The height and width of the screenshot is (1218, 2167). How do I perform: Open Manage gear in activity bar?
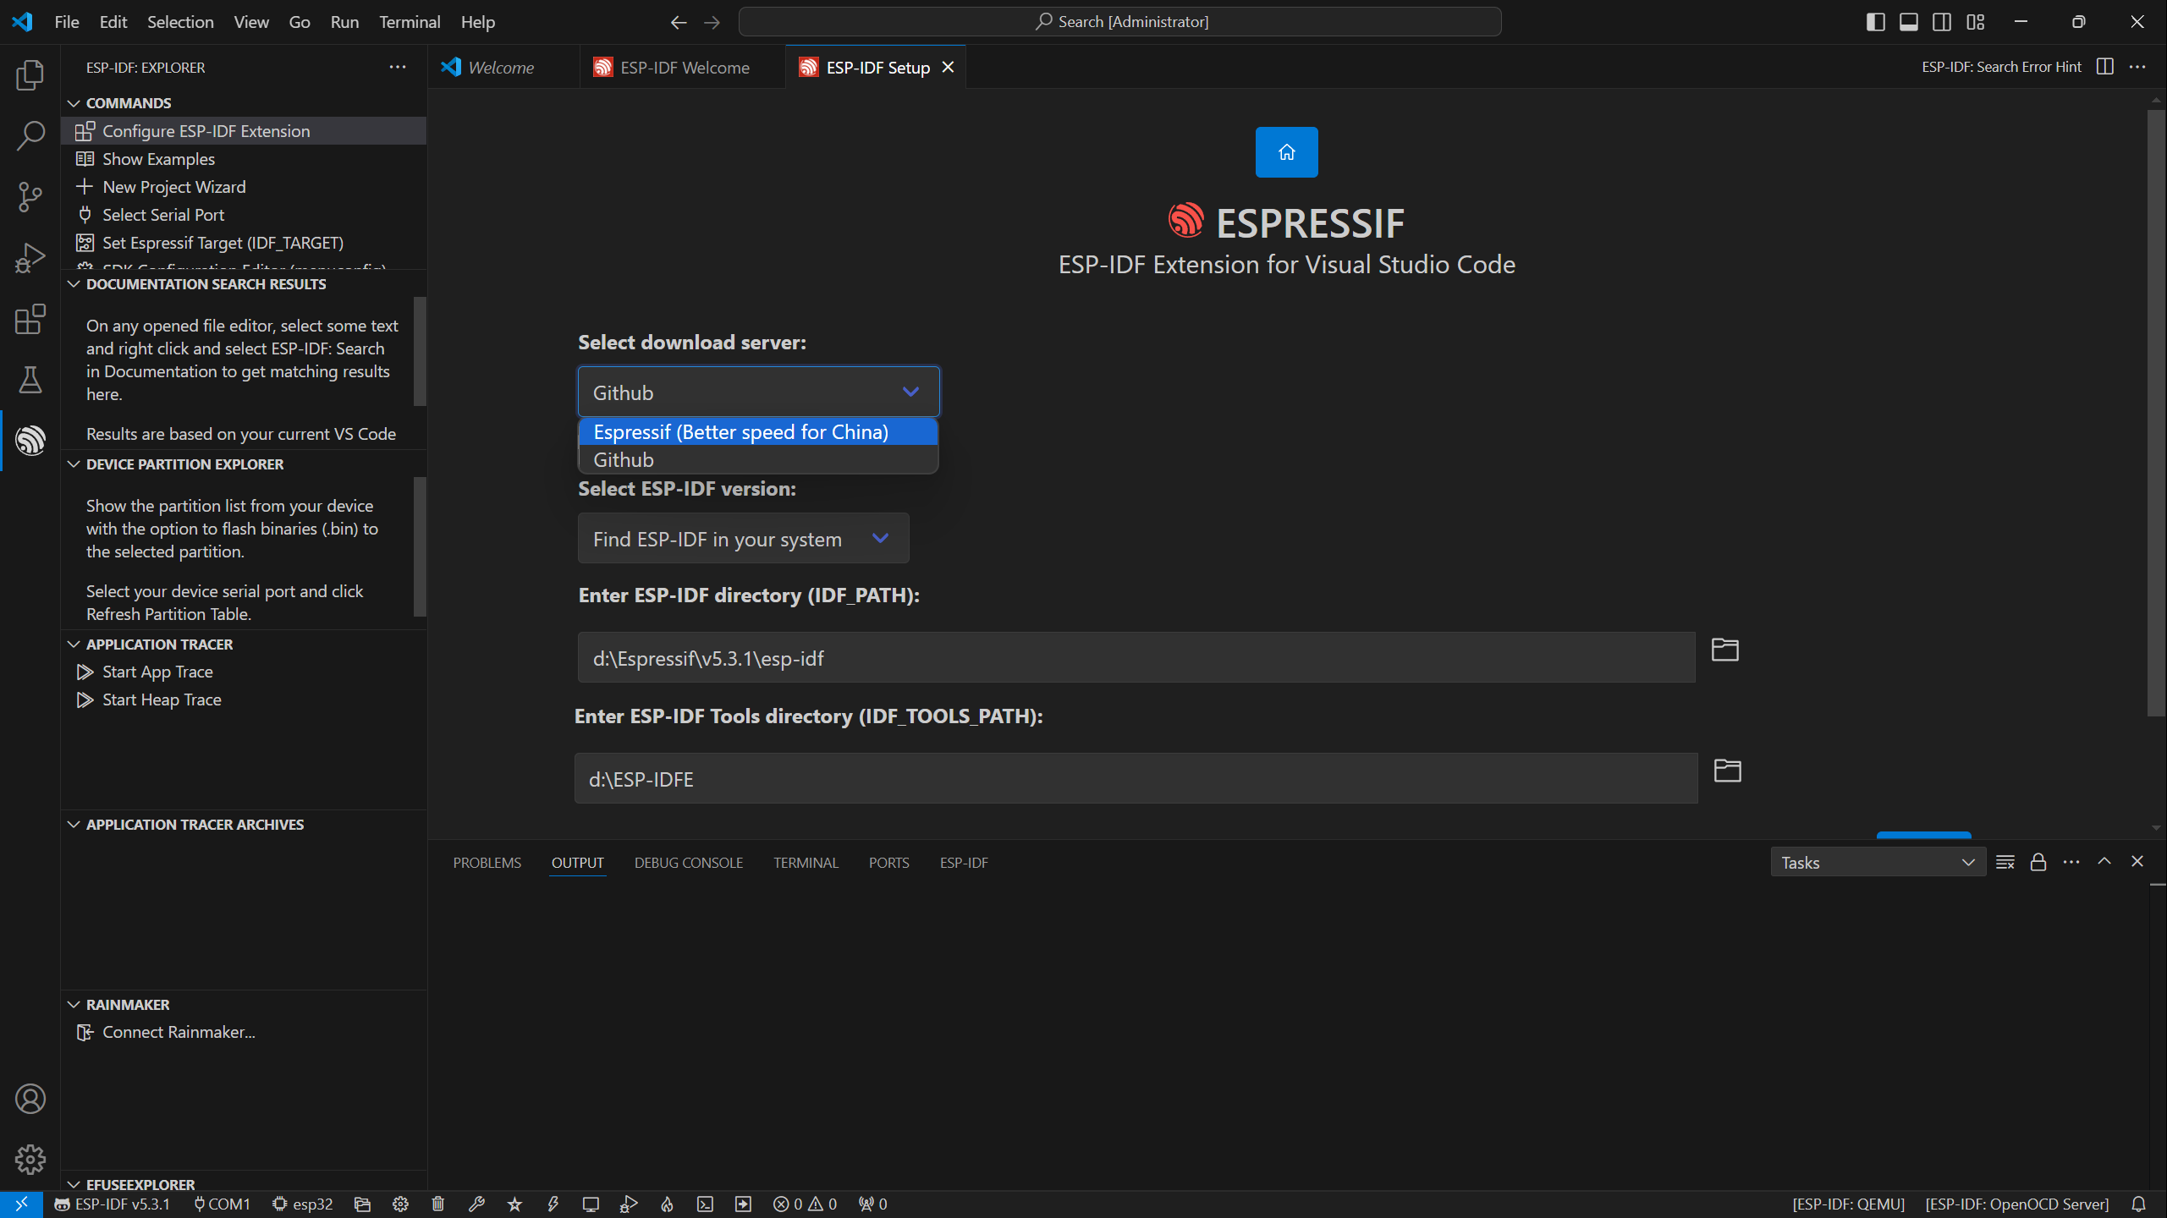pos(30,1160)
